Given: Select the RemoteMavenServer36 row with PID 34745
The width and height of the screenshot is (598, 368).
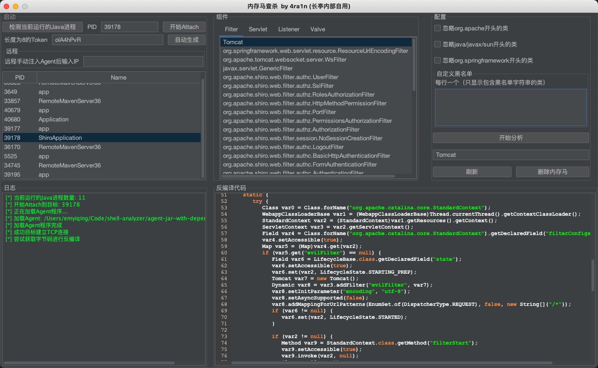Looking at the screenshot, I should [102, 165].
